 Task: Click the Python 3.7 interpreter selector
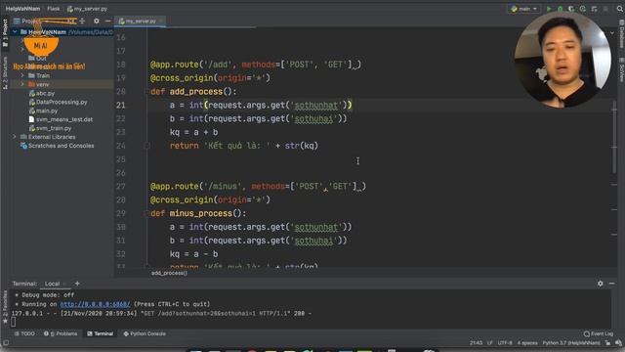[571, 343]
